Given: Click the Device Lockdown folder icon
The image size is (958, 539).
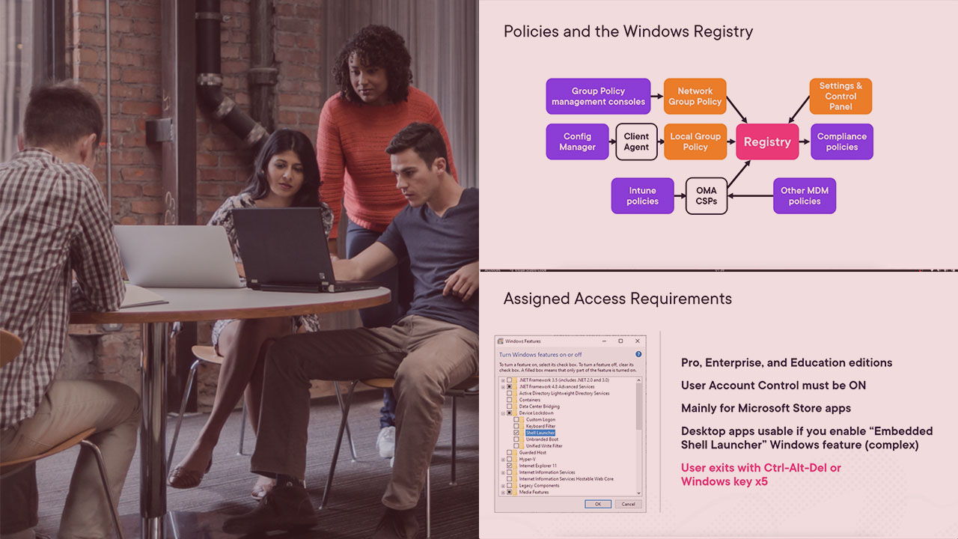Looking at the screenshot, I should pos(516,413).
